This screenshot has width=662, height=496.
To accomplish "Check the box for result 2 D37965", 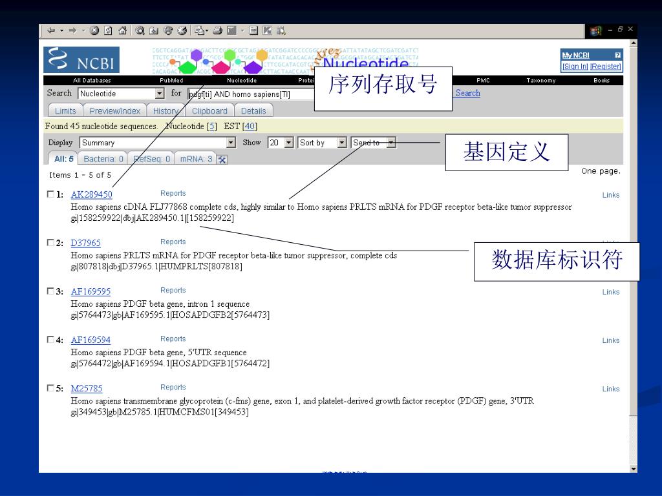I will coord(50,243).
